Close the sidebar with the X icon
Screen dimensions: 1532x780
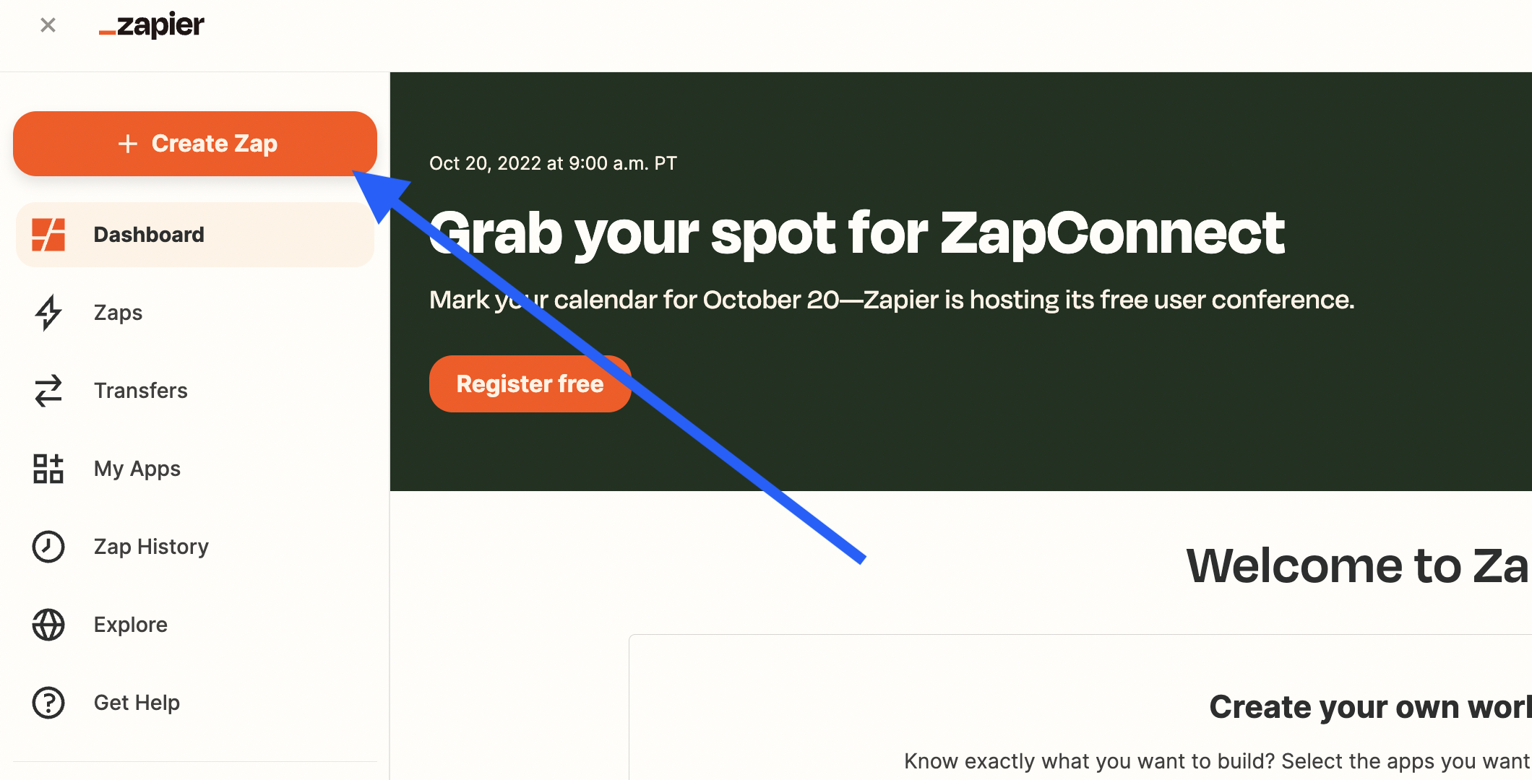(x=48, y=25)
